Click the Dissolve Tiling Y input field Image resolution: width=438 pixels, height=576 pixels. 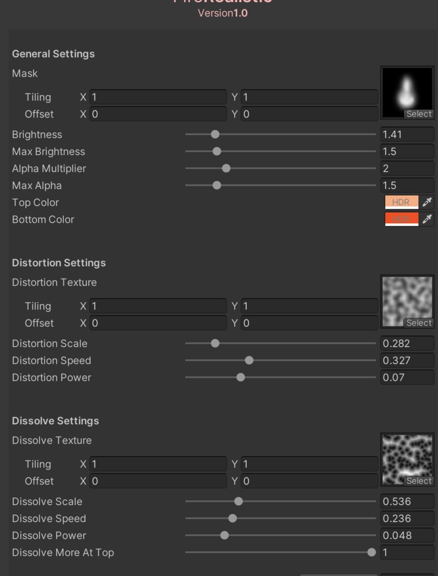coord(309,464)
